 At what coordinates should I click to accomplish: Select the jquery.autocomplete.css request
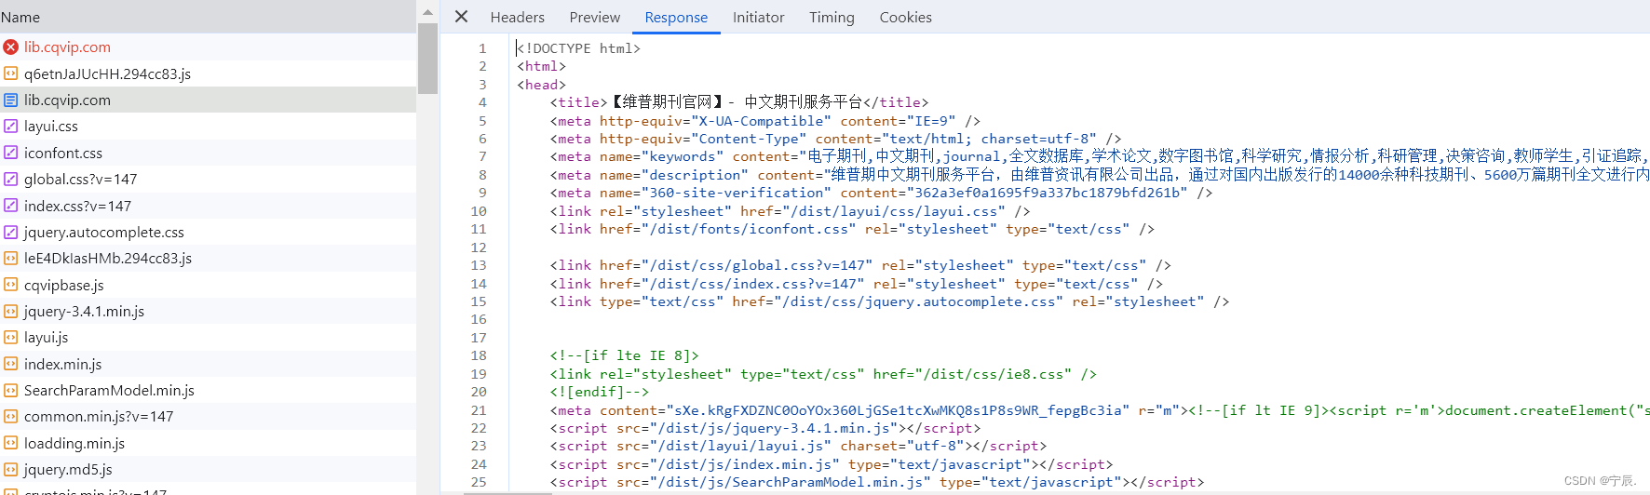click(x=208, y=232)
